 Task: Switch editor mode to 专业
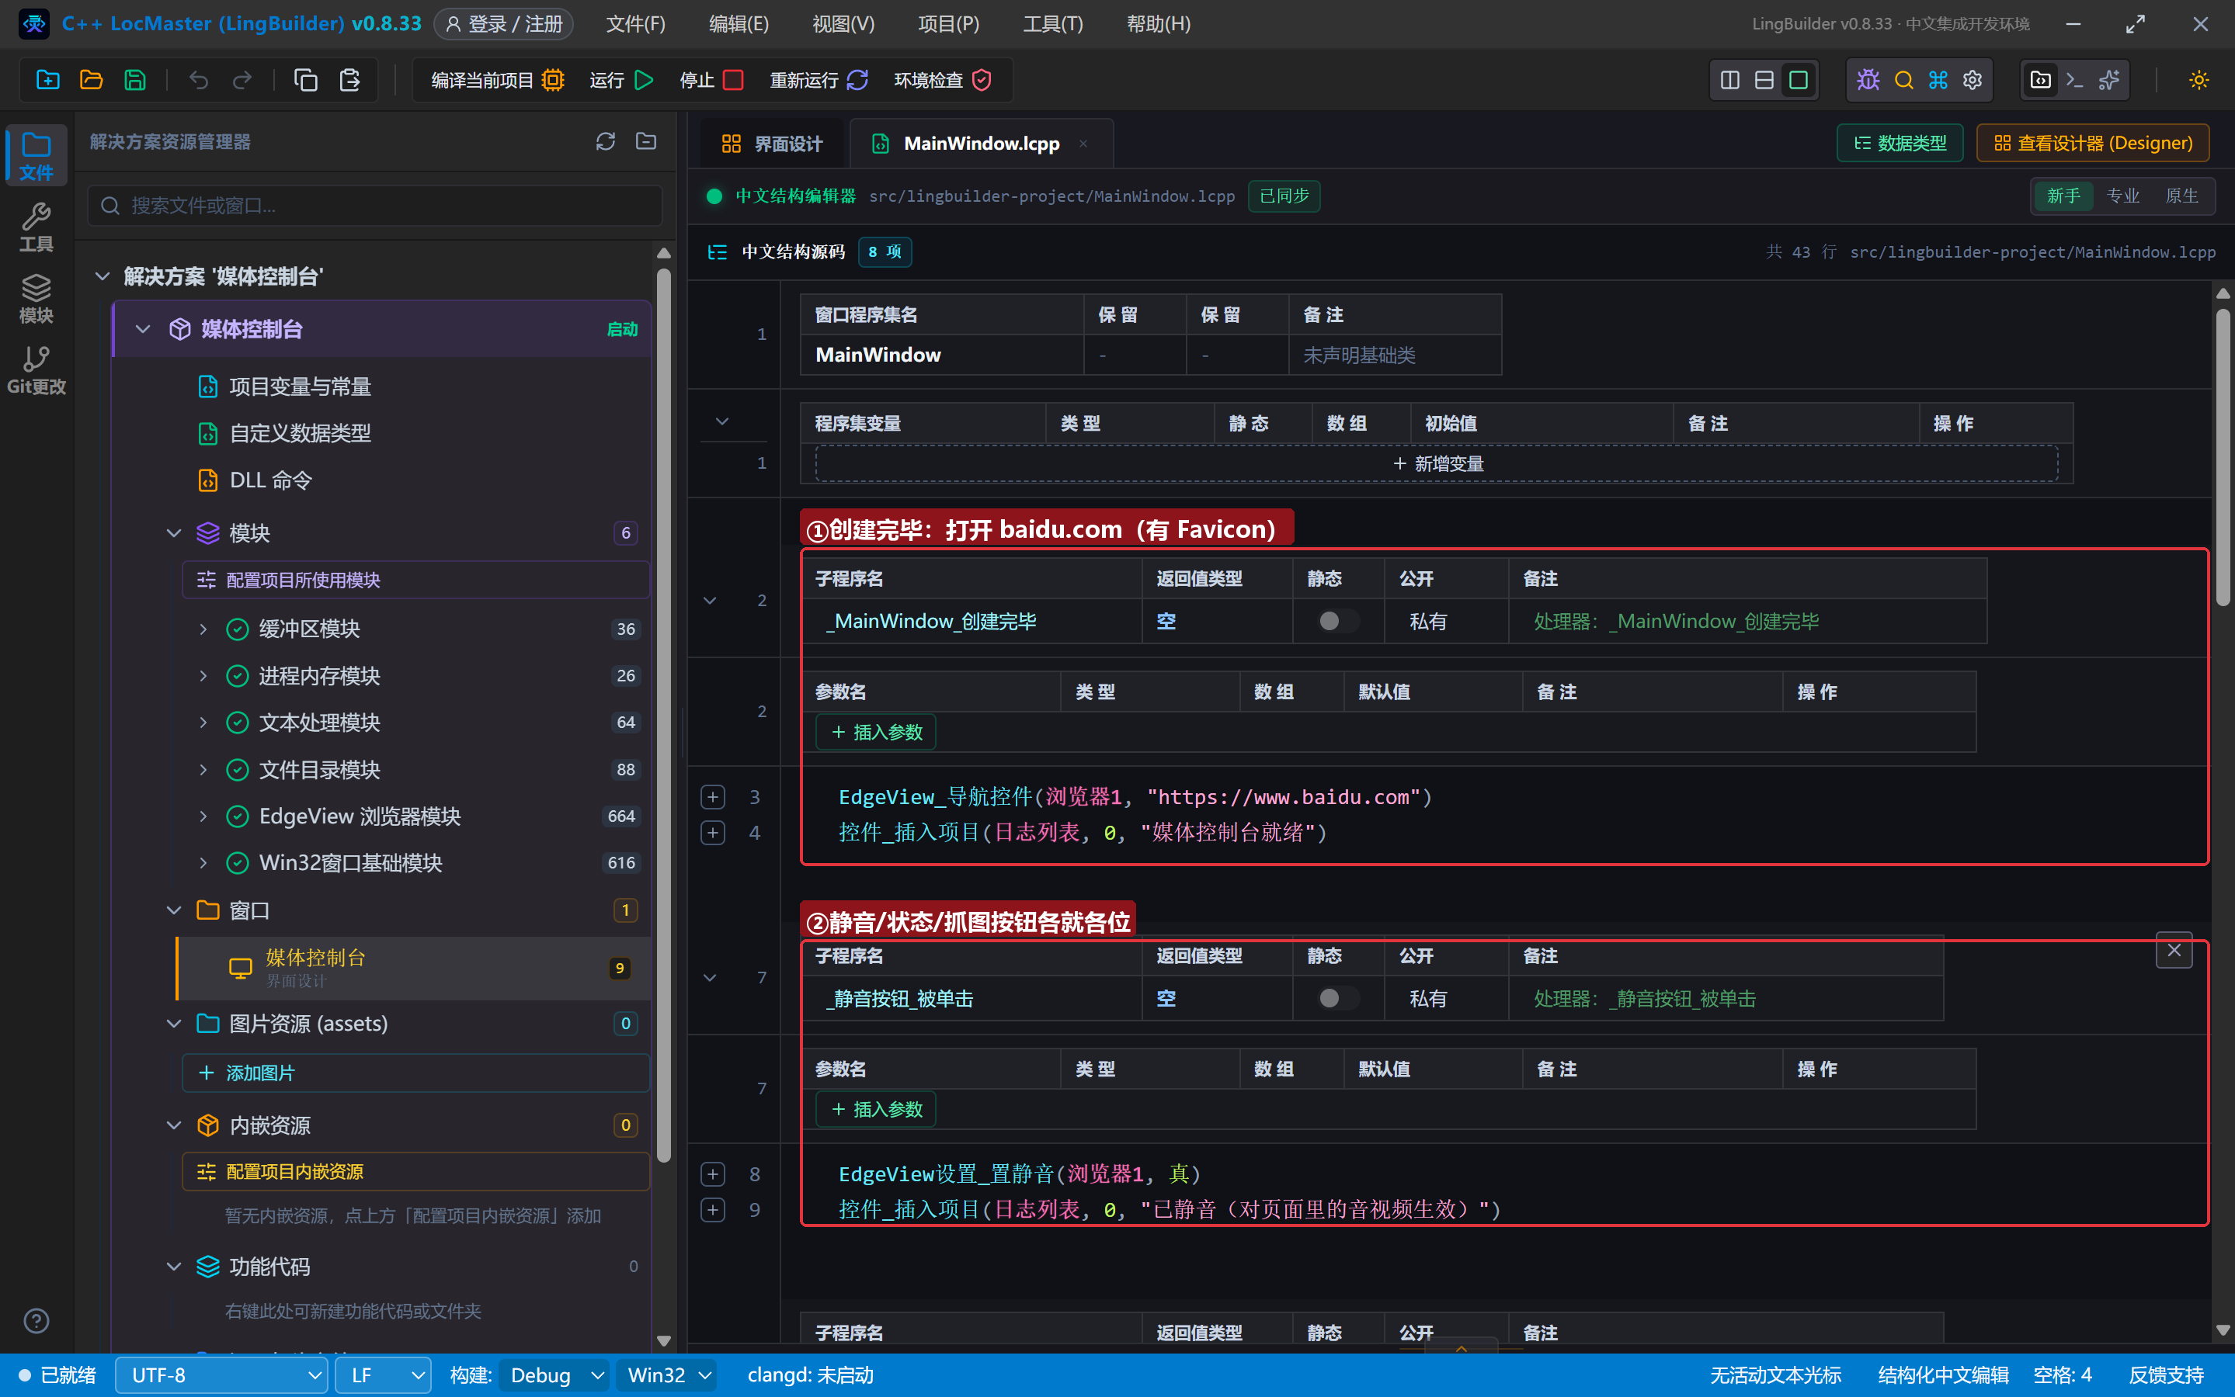(x=2122, y=196)
